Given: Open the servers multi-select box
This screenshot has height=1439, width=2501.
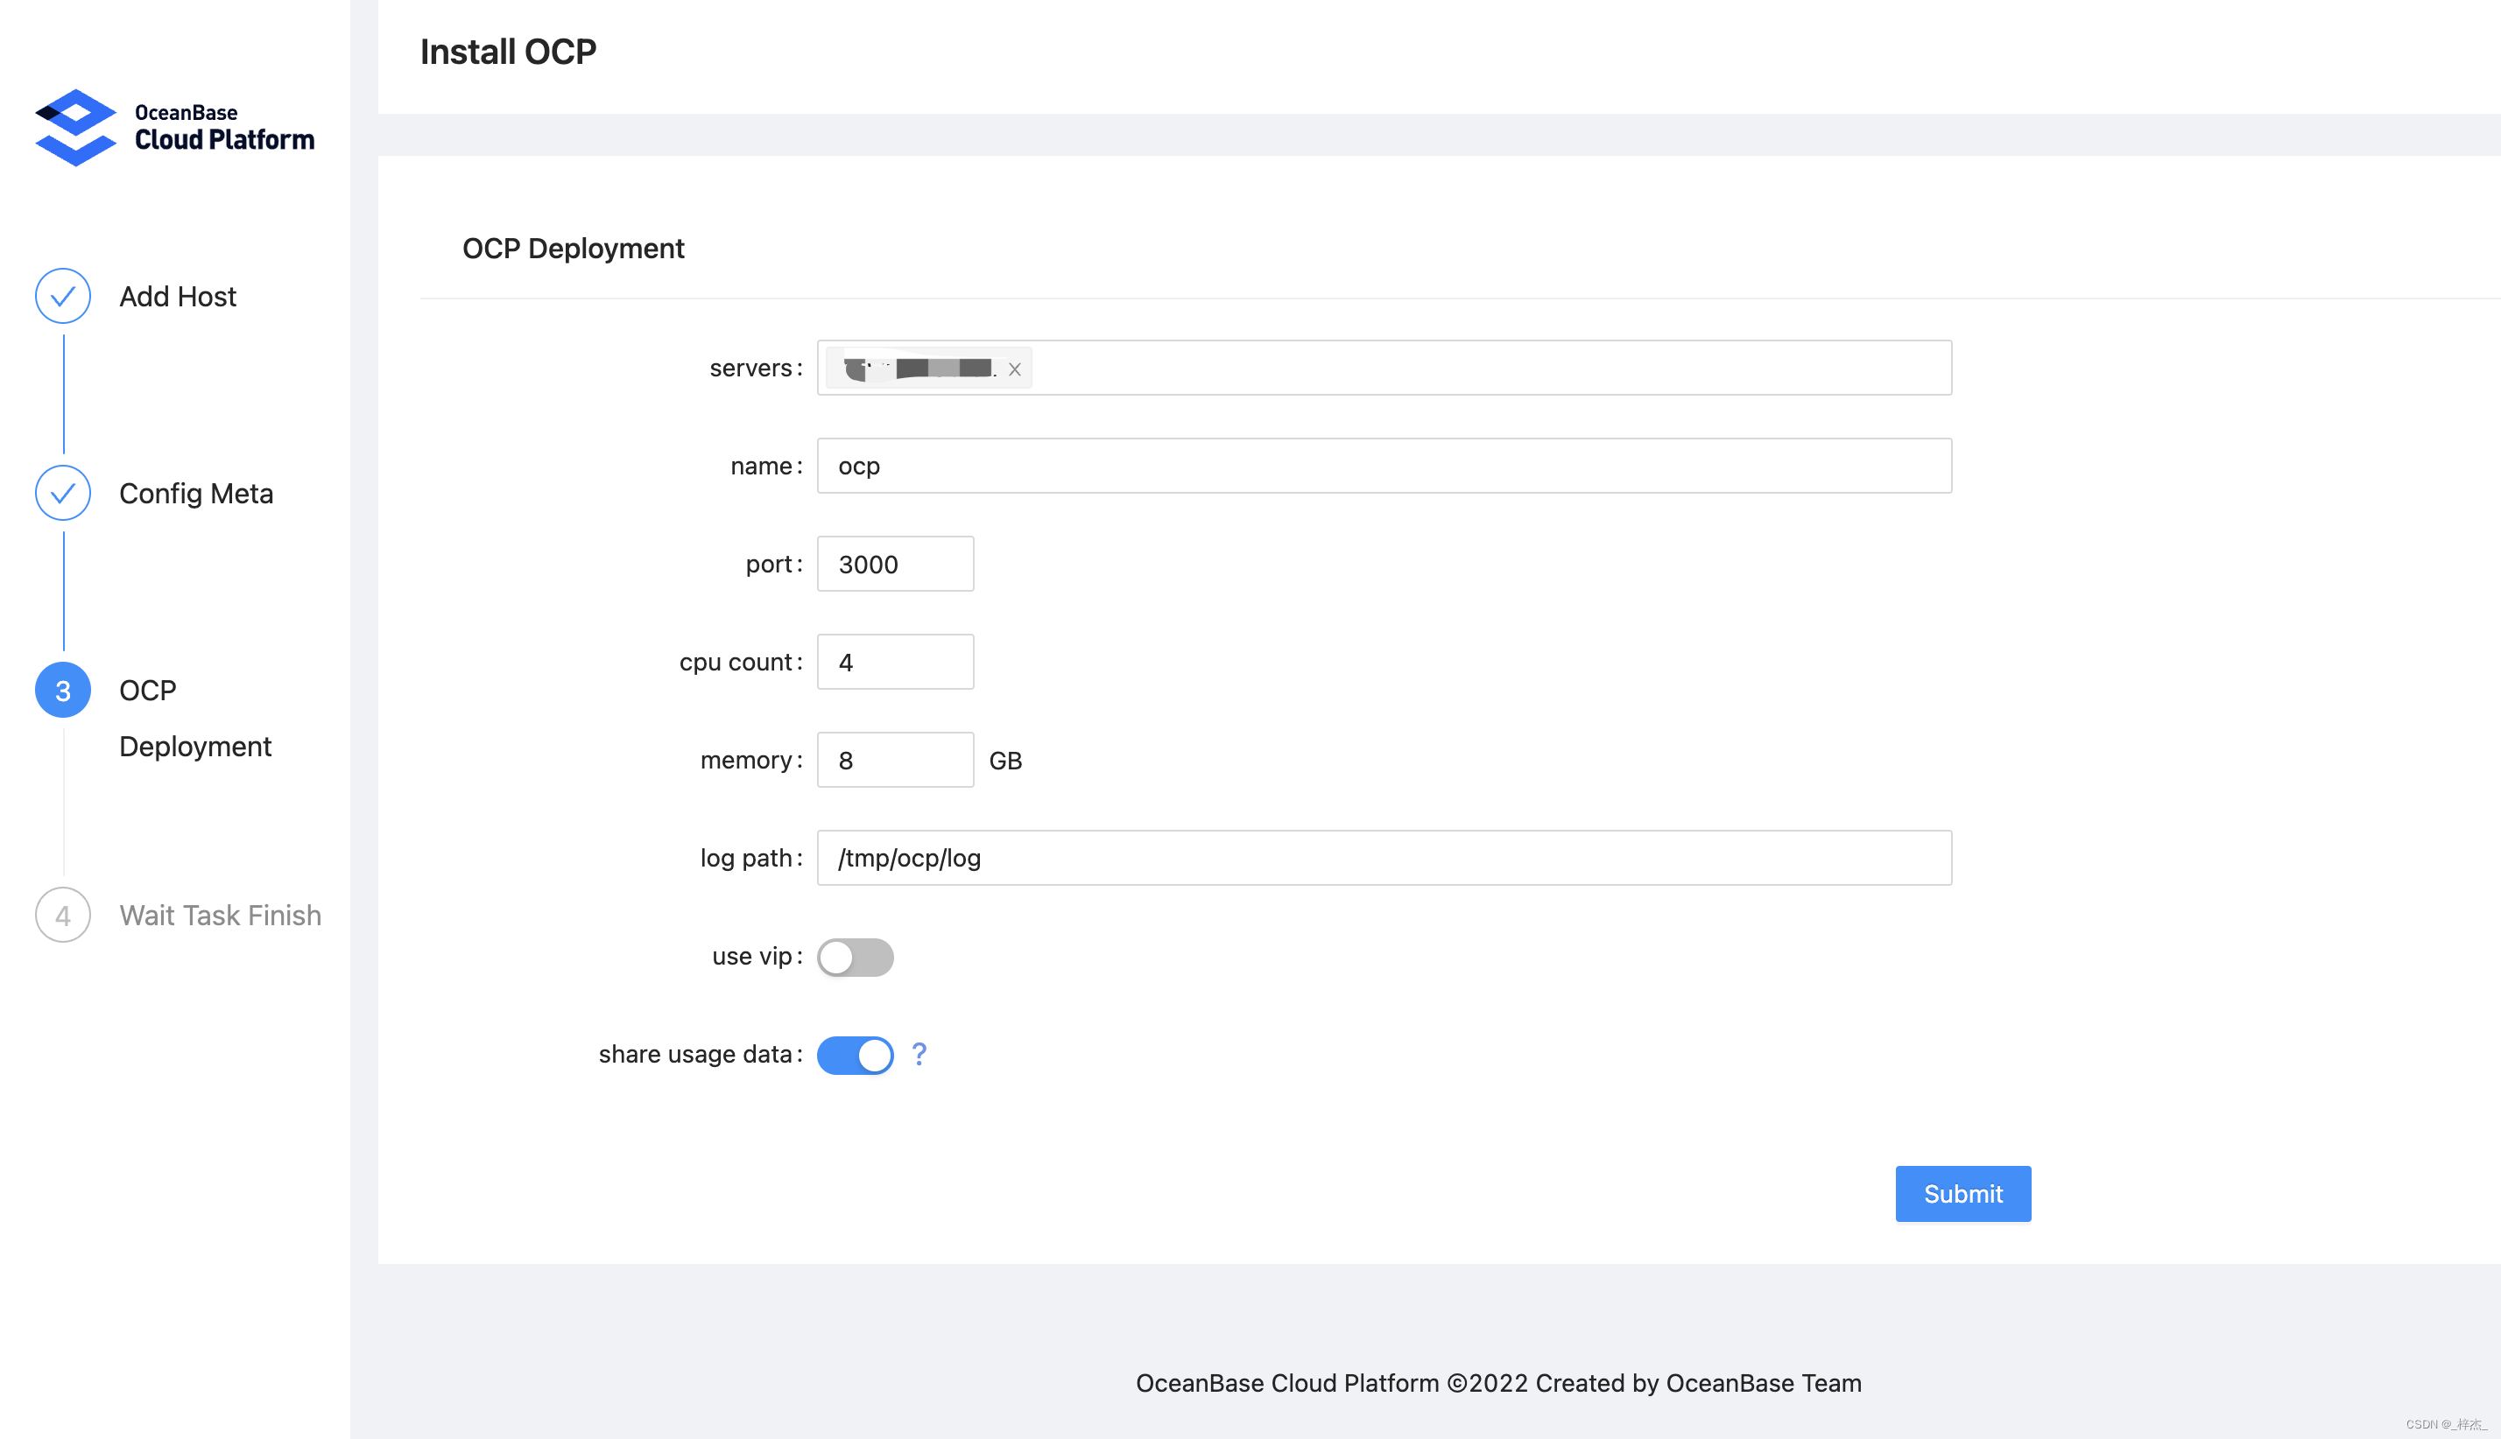Looking at the screenshot, I should click(x=1483, y=368).
